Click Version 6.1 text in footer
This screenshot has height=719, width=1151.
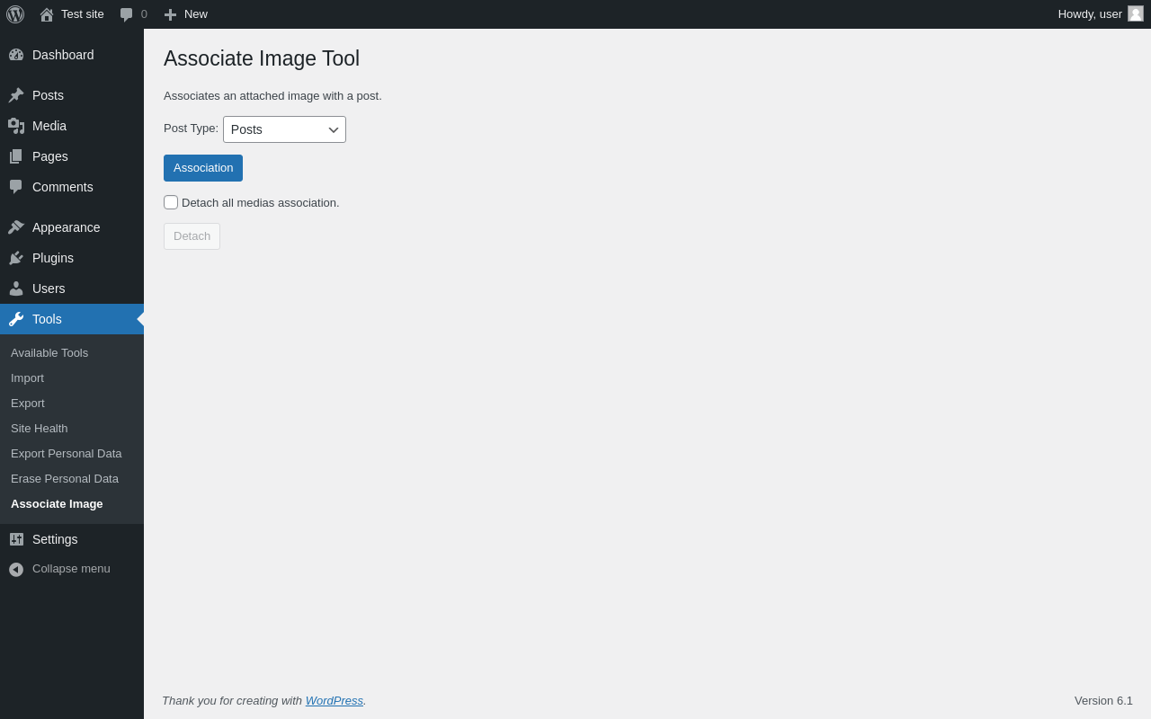pos(1103,701)
